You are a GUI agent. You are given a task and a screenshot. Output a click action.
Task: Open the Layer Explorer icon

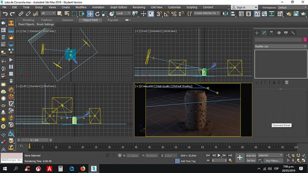click(x=249, y=14)
